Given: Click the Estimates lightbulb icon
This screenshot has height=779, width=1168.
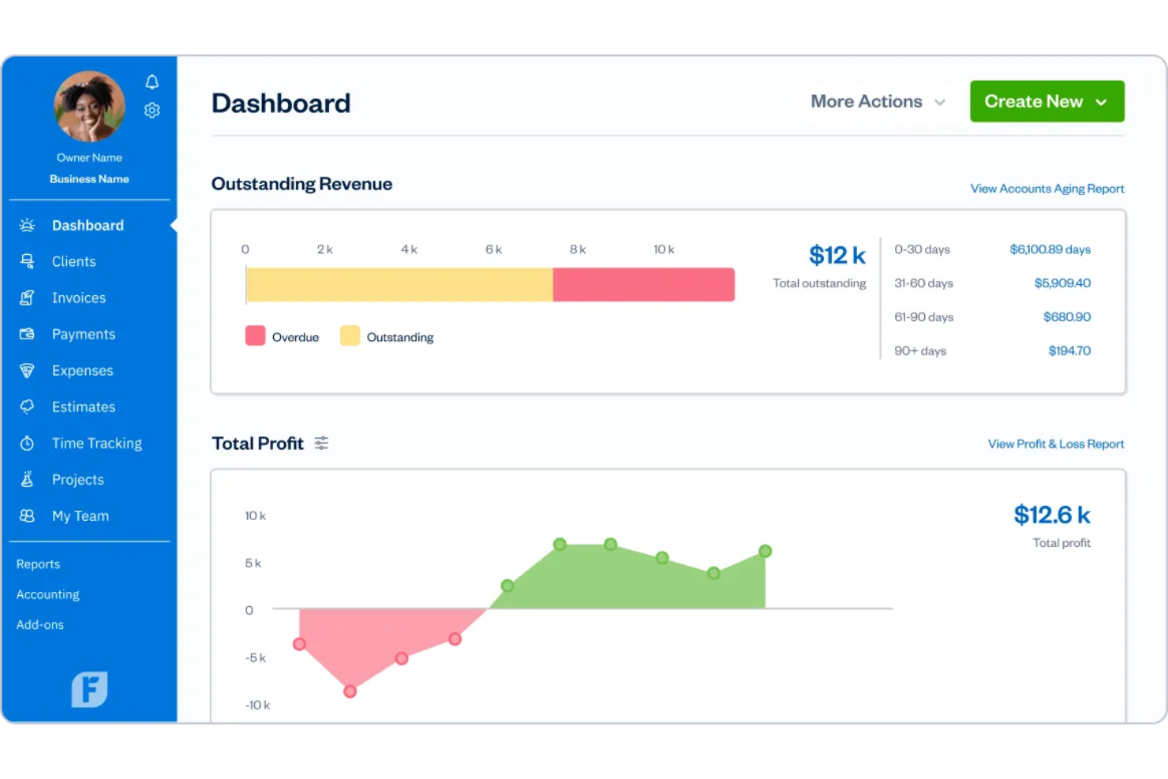Looking at the screenshot, I should click(x=27, y=406).
